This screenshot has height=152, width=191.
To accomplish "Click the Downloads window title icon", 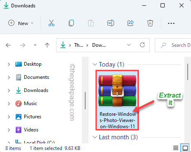I will [x=6, y=5].
